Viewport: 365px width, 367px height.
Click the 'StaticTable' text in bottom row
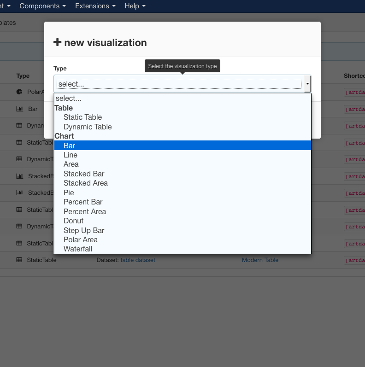(x=41, y=260)
